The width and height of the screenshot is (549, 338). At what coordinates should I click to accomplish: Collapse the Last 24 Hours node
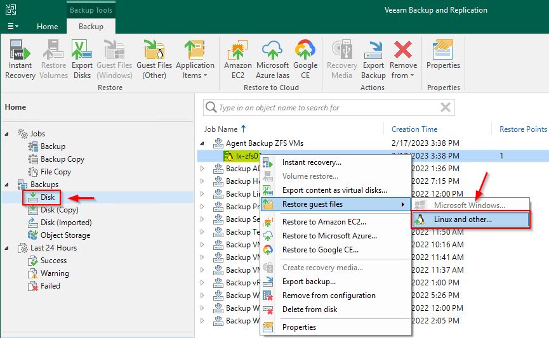(6, 248)
